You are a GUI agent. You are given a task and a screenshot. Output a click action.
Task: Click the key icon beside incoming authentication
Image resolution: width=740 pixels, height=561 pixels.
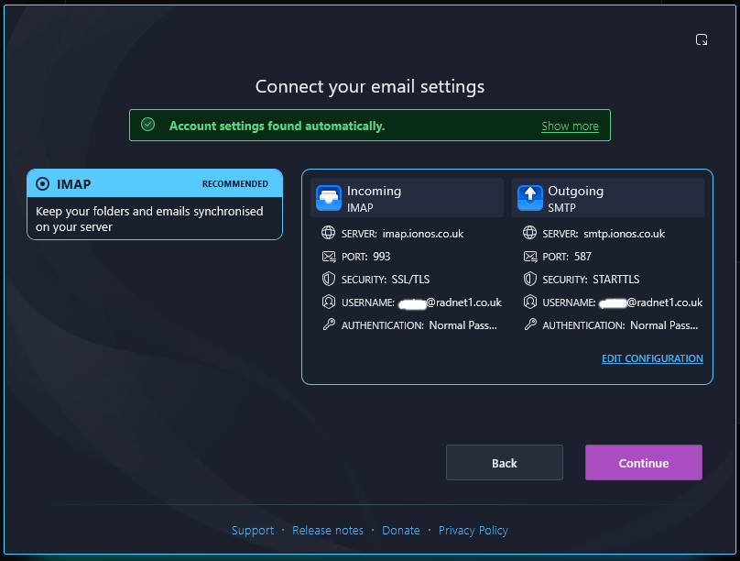click(329, 324)
